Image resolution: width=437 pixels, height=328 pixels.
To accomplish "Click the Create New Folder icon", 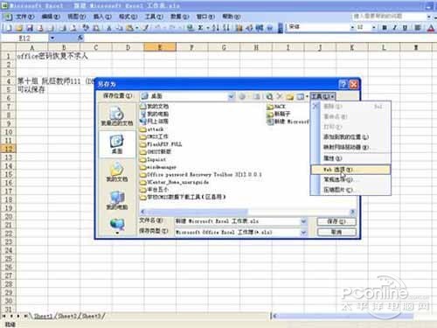I will (289, 96).
